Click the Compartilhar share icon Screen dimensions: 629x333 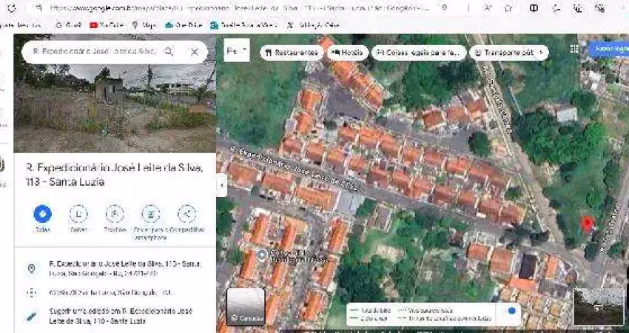tap(186, 215)
